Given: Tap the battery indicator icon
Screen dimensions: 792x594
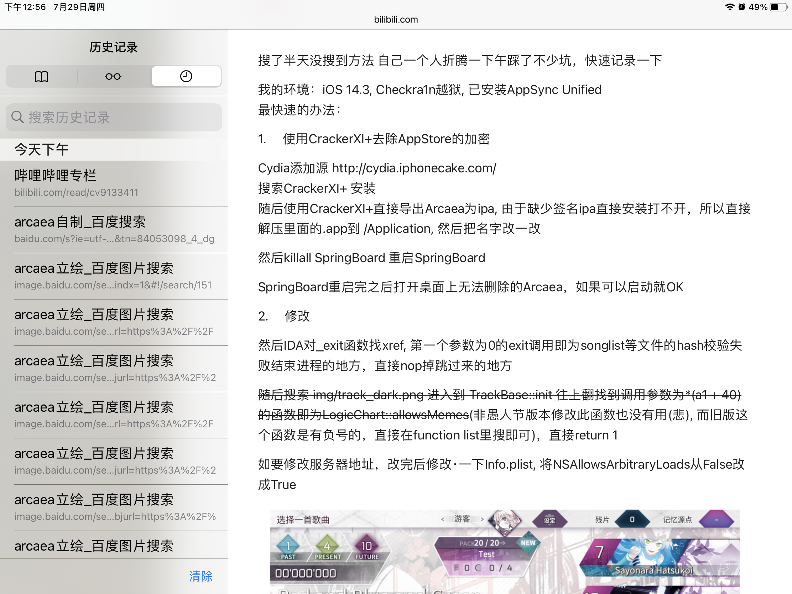Looking at the screenshot, I should click(x=779, y=7).
